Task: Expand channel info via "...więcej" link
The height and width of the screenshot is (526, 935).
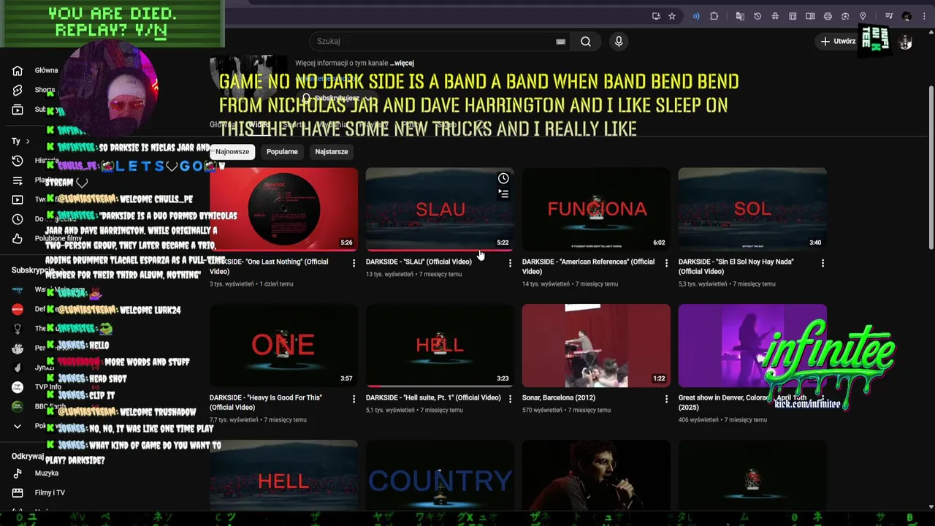Action: pyautogui.click(x=402, y=64)
